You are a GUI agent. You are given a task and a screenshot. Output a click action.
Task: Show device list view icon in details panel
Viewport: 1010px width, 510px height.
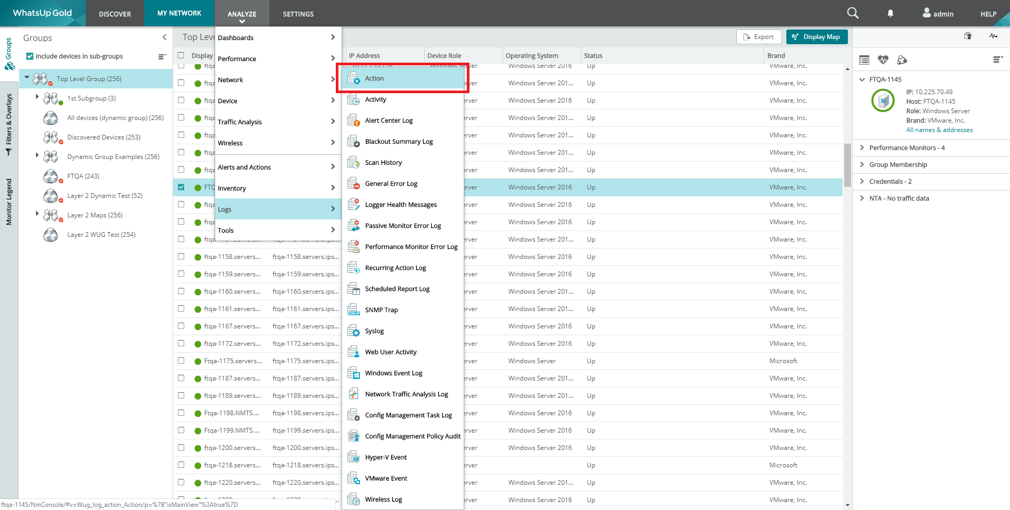(864, 60)
